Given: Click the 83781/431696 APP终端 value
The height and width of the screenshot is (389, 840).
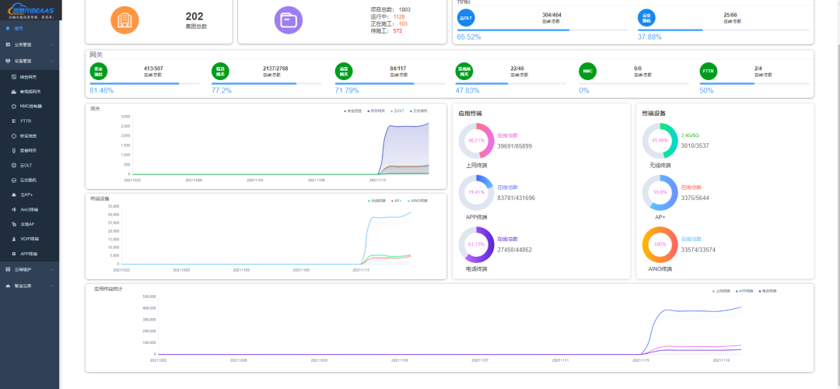Looking at the screenshot, I should (516, 198).
